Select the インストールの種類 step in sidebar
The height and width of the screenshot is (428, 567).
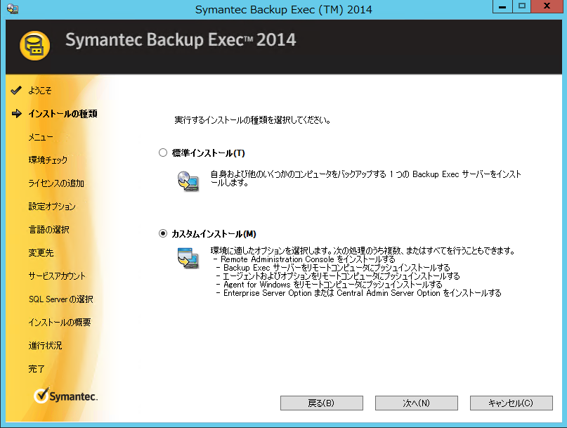click(63, 114)
